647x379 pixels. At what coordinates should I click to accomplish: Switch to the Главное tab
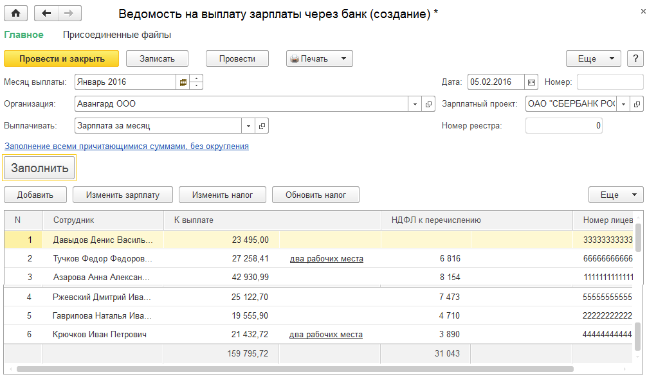coord(24,35)
